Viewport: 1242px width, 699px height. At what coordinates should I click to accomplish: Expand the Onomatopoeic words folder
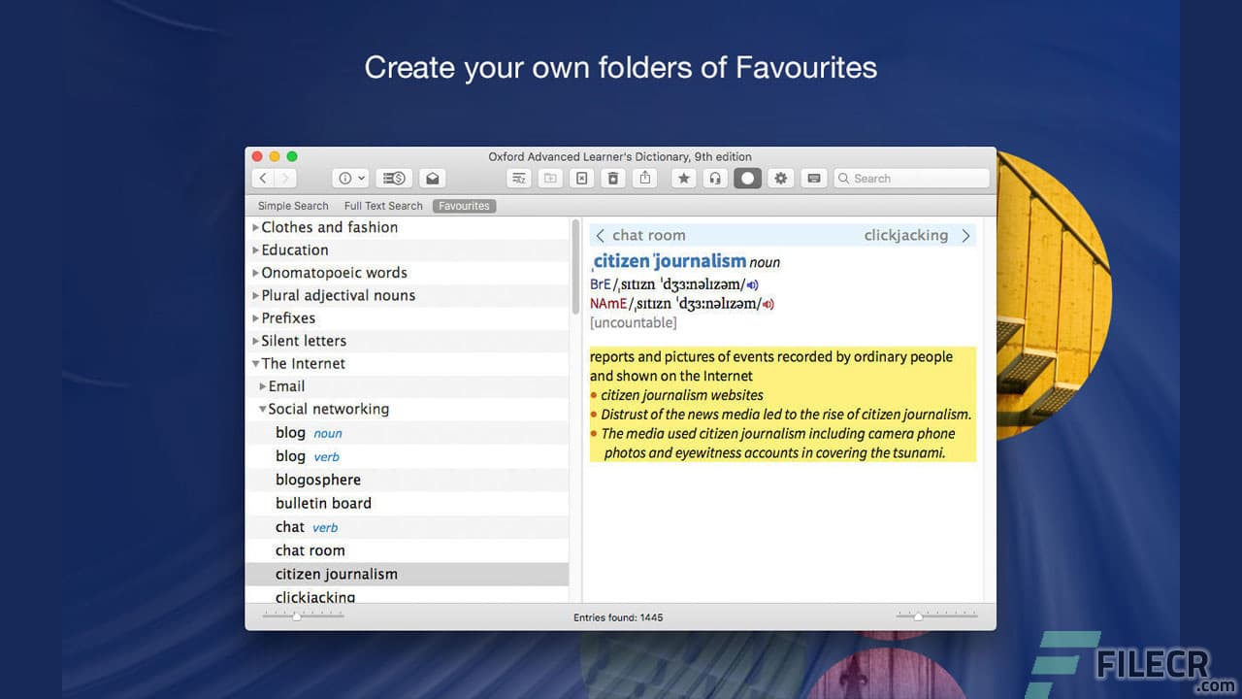(x=255, y=273)
